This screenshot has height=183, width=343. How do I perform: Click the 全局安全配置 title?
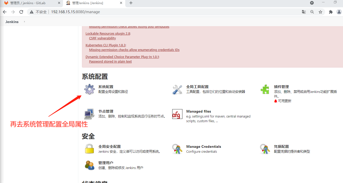[x=109, y=147]
